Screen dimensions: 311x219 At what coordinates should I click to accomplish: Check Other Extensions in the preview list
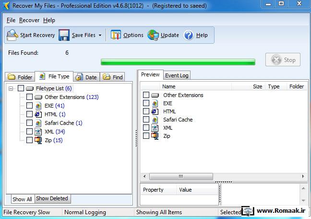click(146, 95)
